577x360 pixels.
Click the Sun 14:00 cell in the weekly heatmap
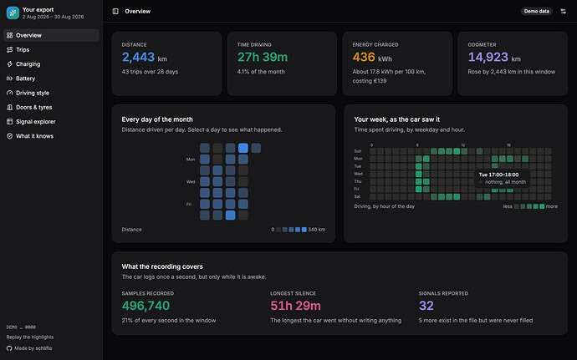[x=479, y=151]
